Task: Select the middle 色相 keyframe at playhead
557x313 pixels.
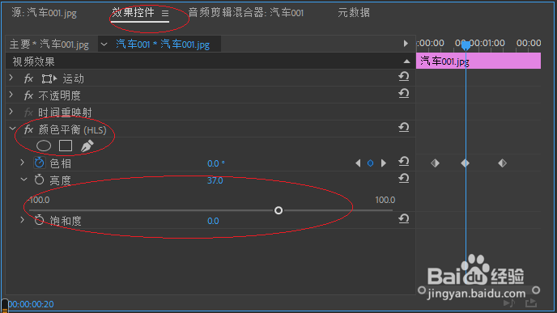Action: [465, 163]
